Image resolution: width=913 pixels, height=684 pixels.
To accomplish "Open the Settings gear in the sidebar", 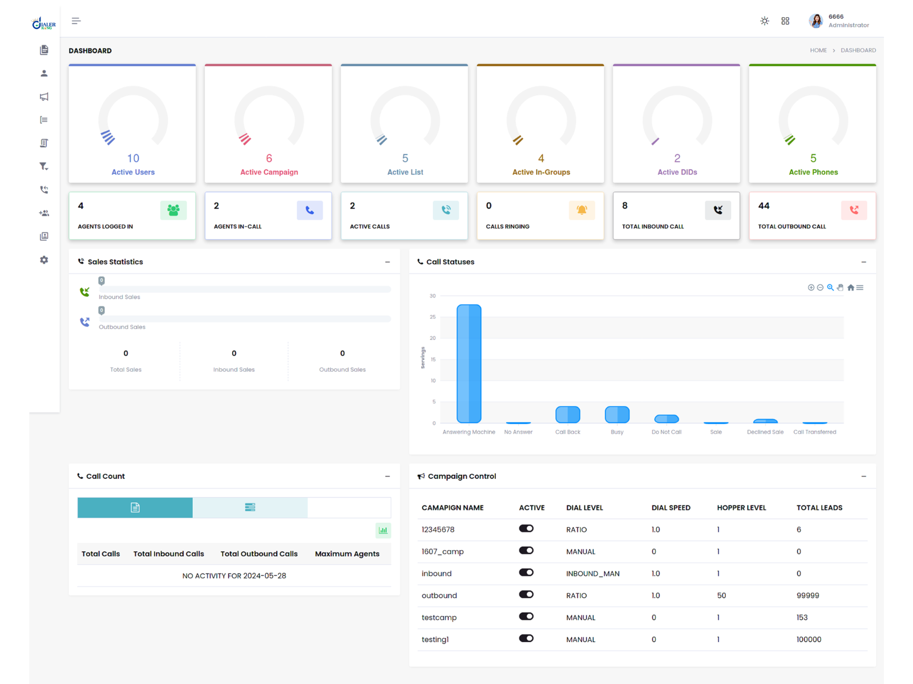I will tap(44, 260).
